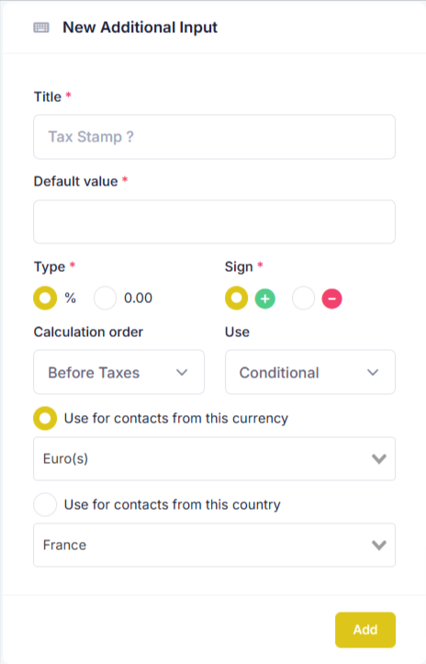Focus the Title field with Tax Stamp placeholder

[215, 137]
